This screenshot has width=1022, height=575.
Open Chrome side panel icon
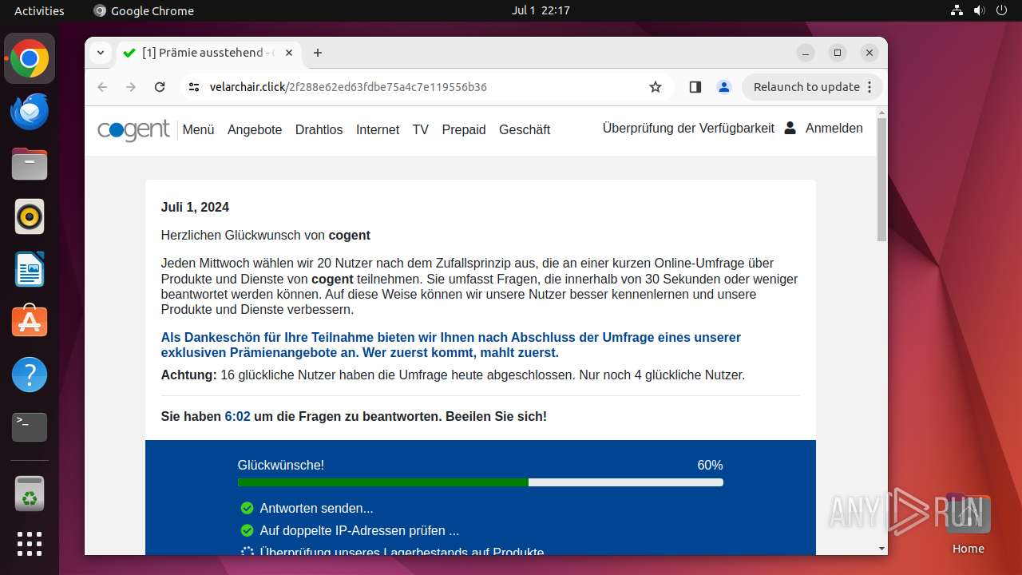(695, 87)
